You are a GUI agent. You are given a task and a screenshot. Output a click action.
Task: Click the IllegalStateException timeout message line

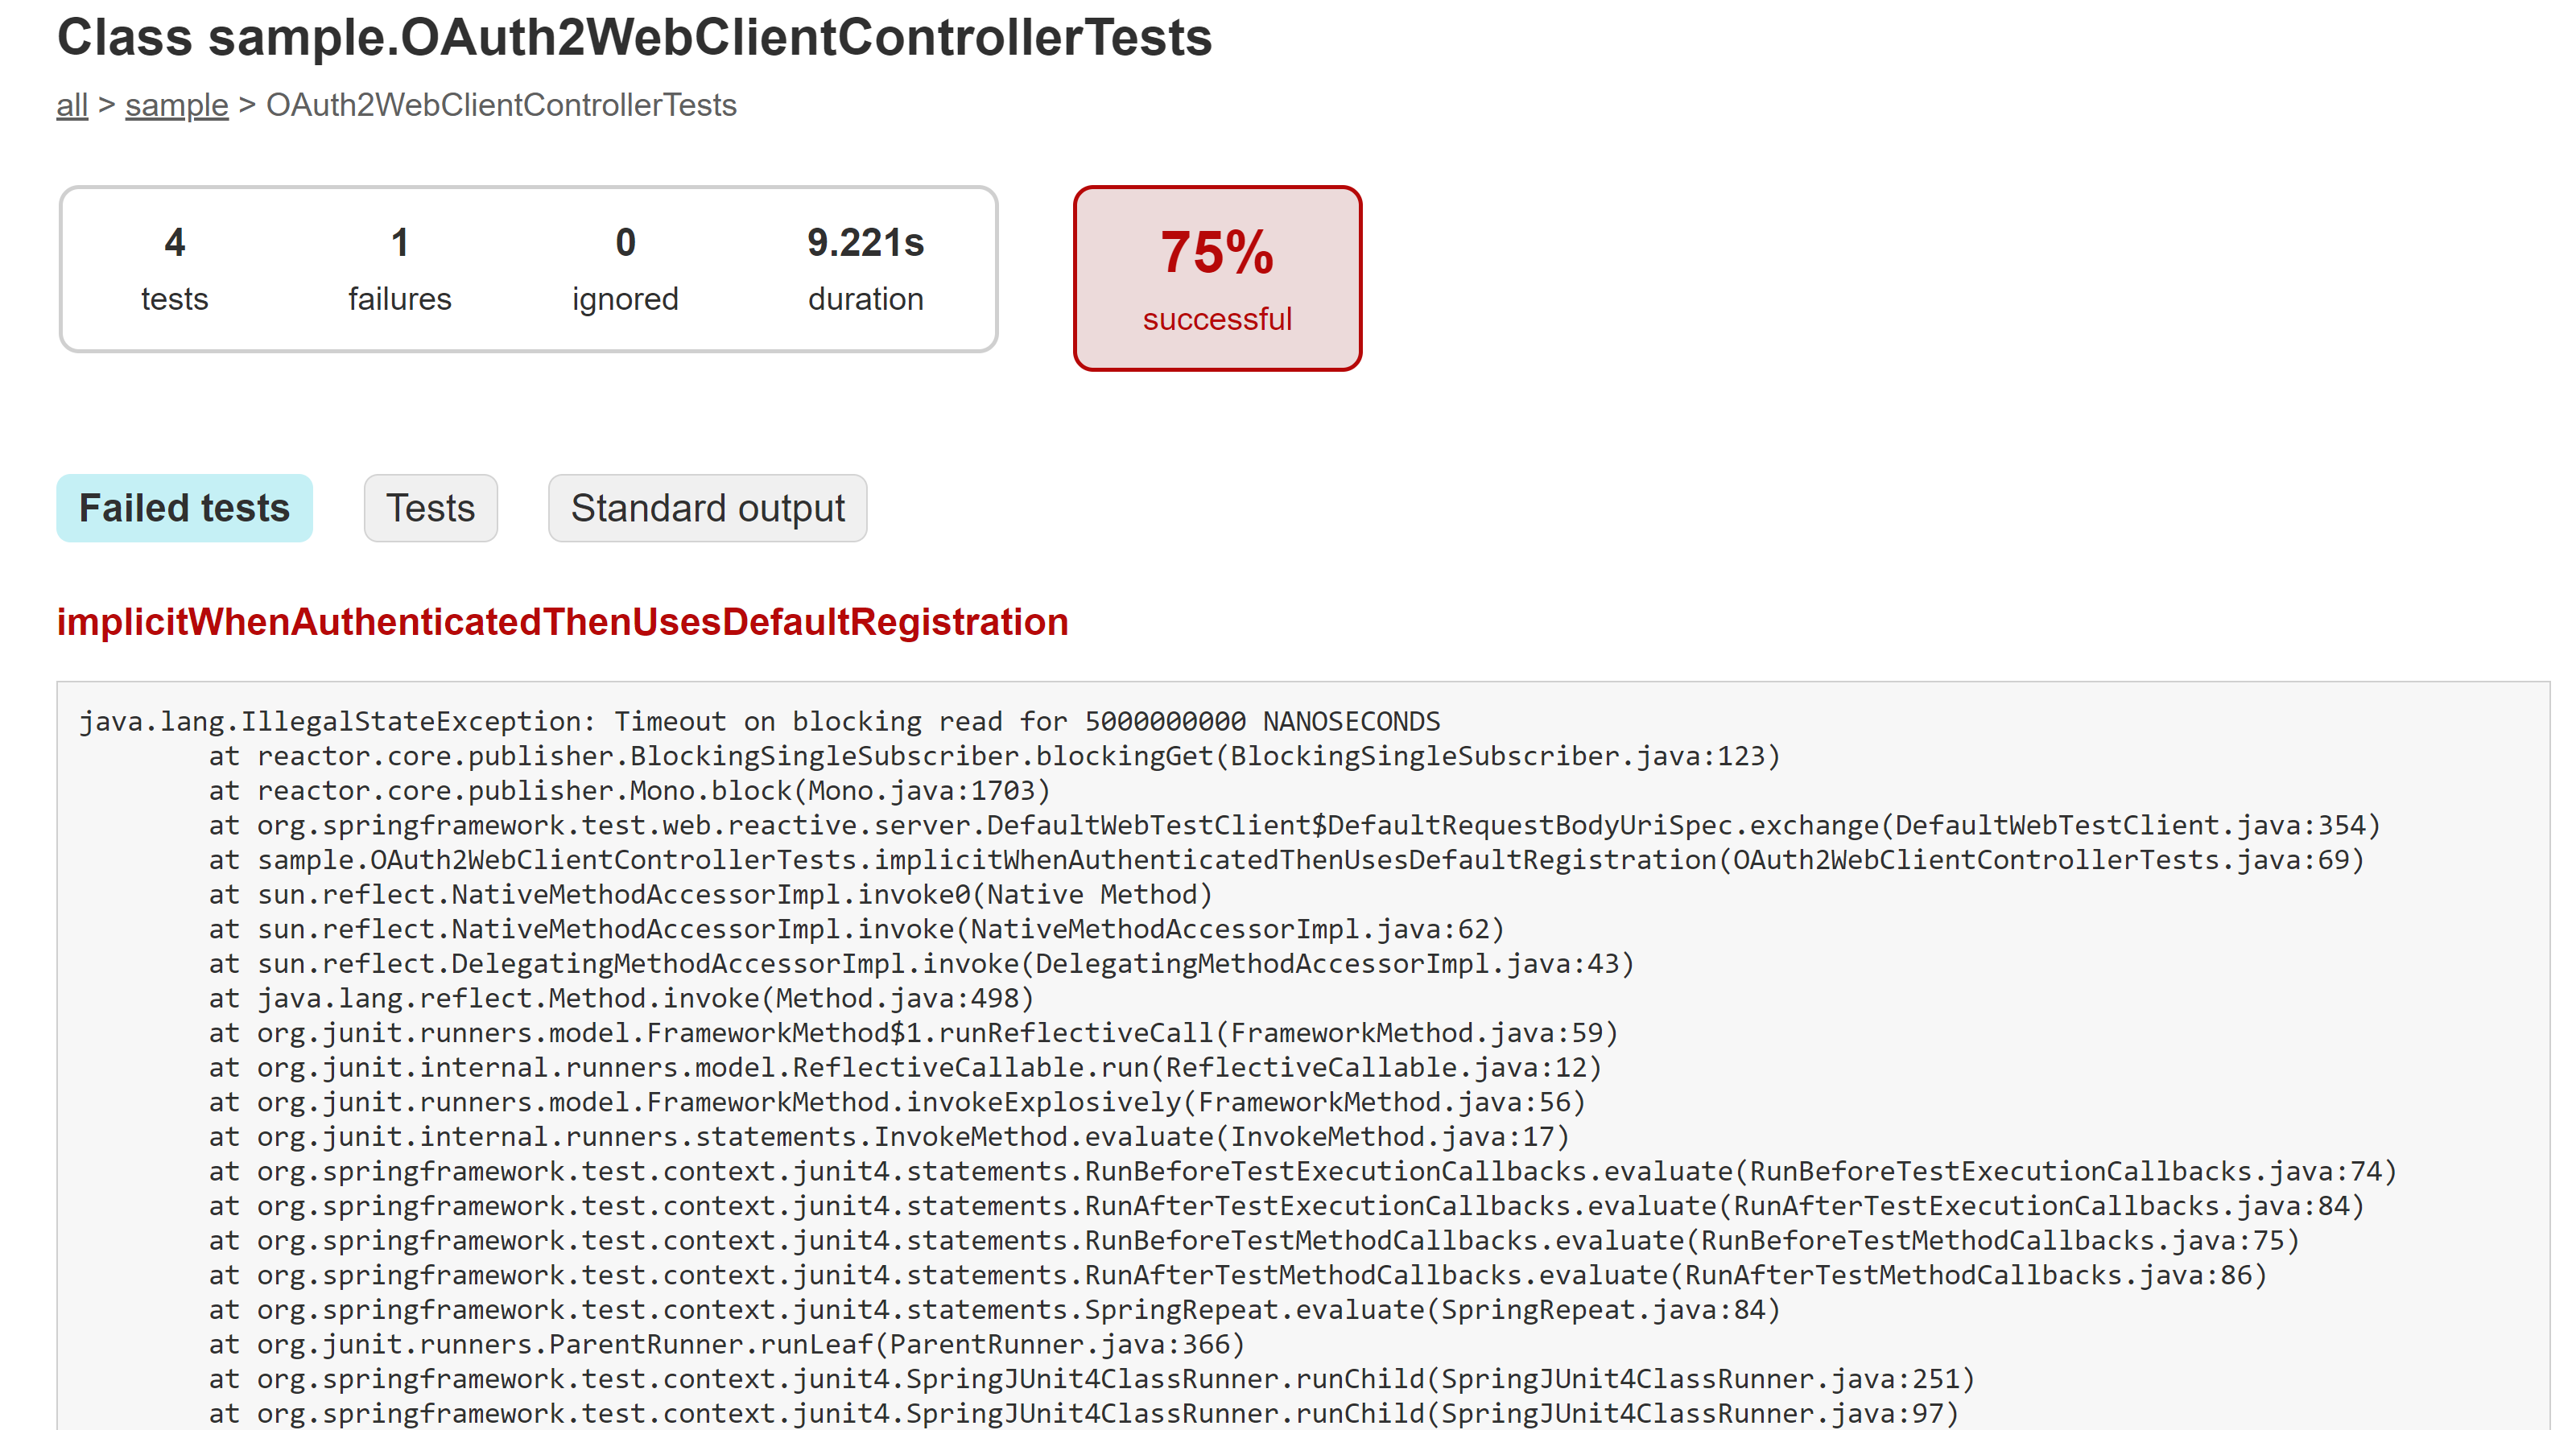pos(759,721)
